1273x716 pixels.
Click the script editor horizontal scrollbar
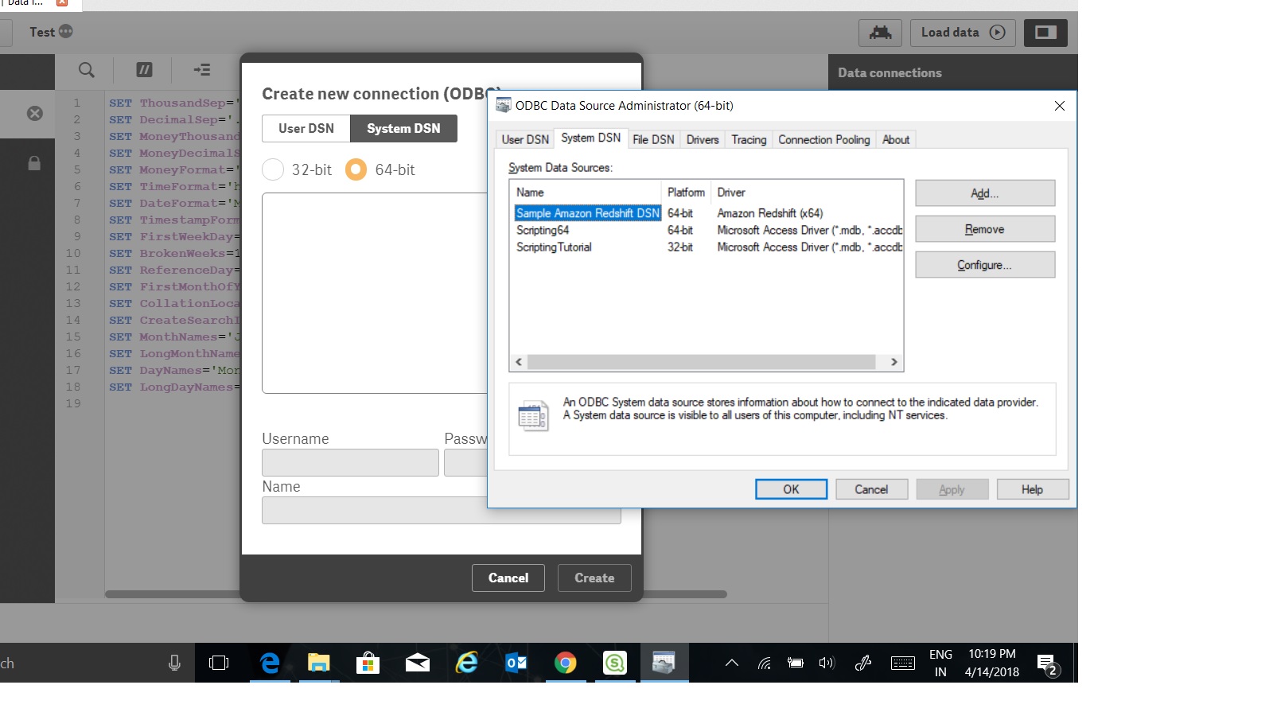416,594
